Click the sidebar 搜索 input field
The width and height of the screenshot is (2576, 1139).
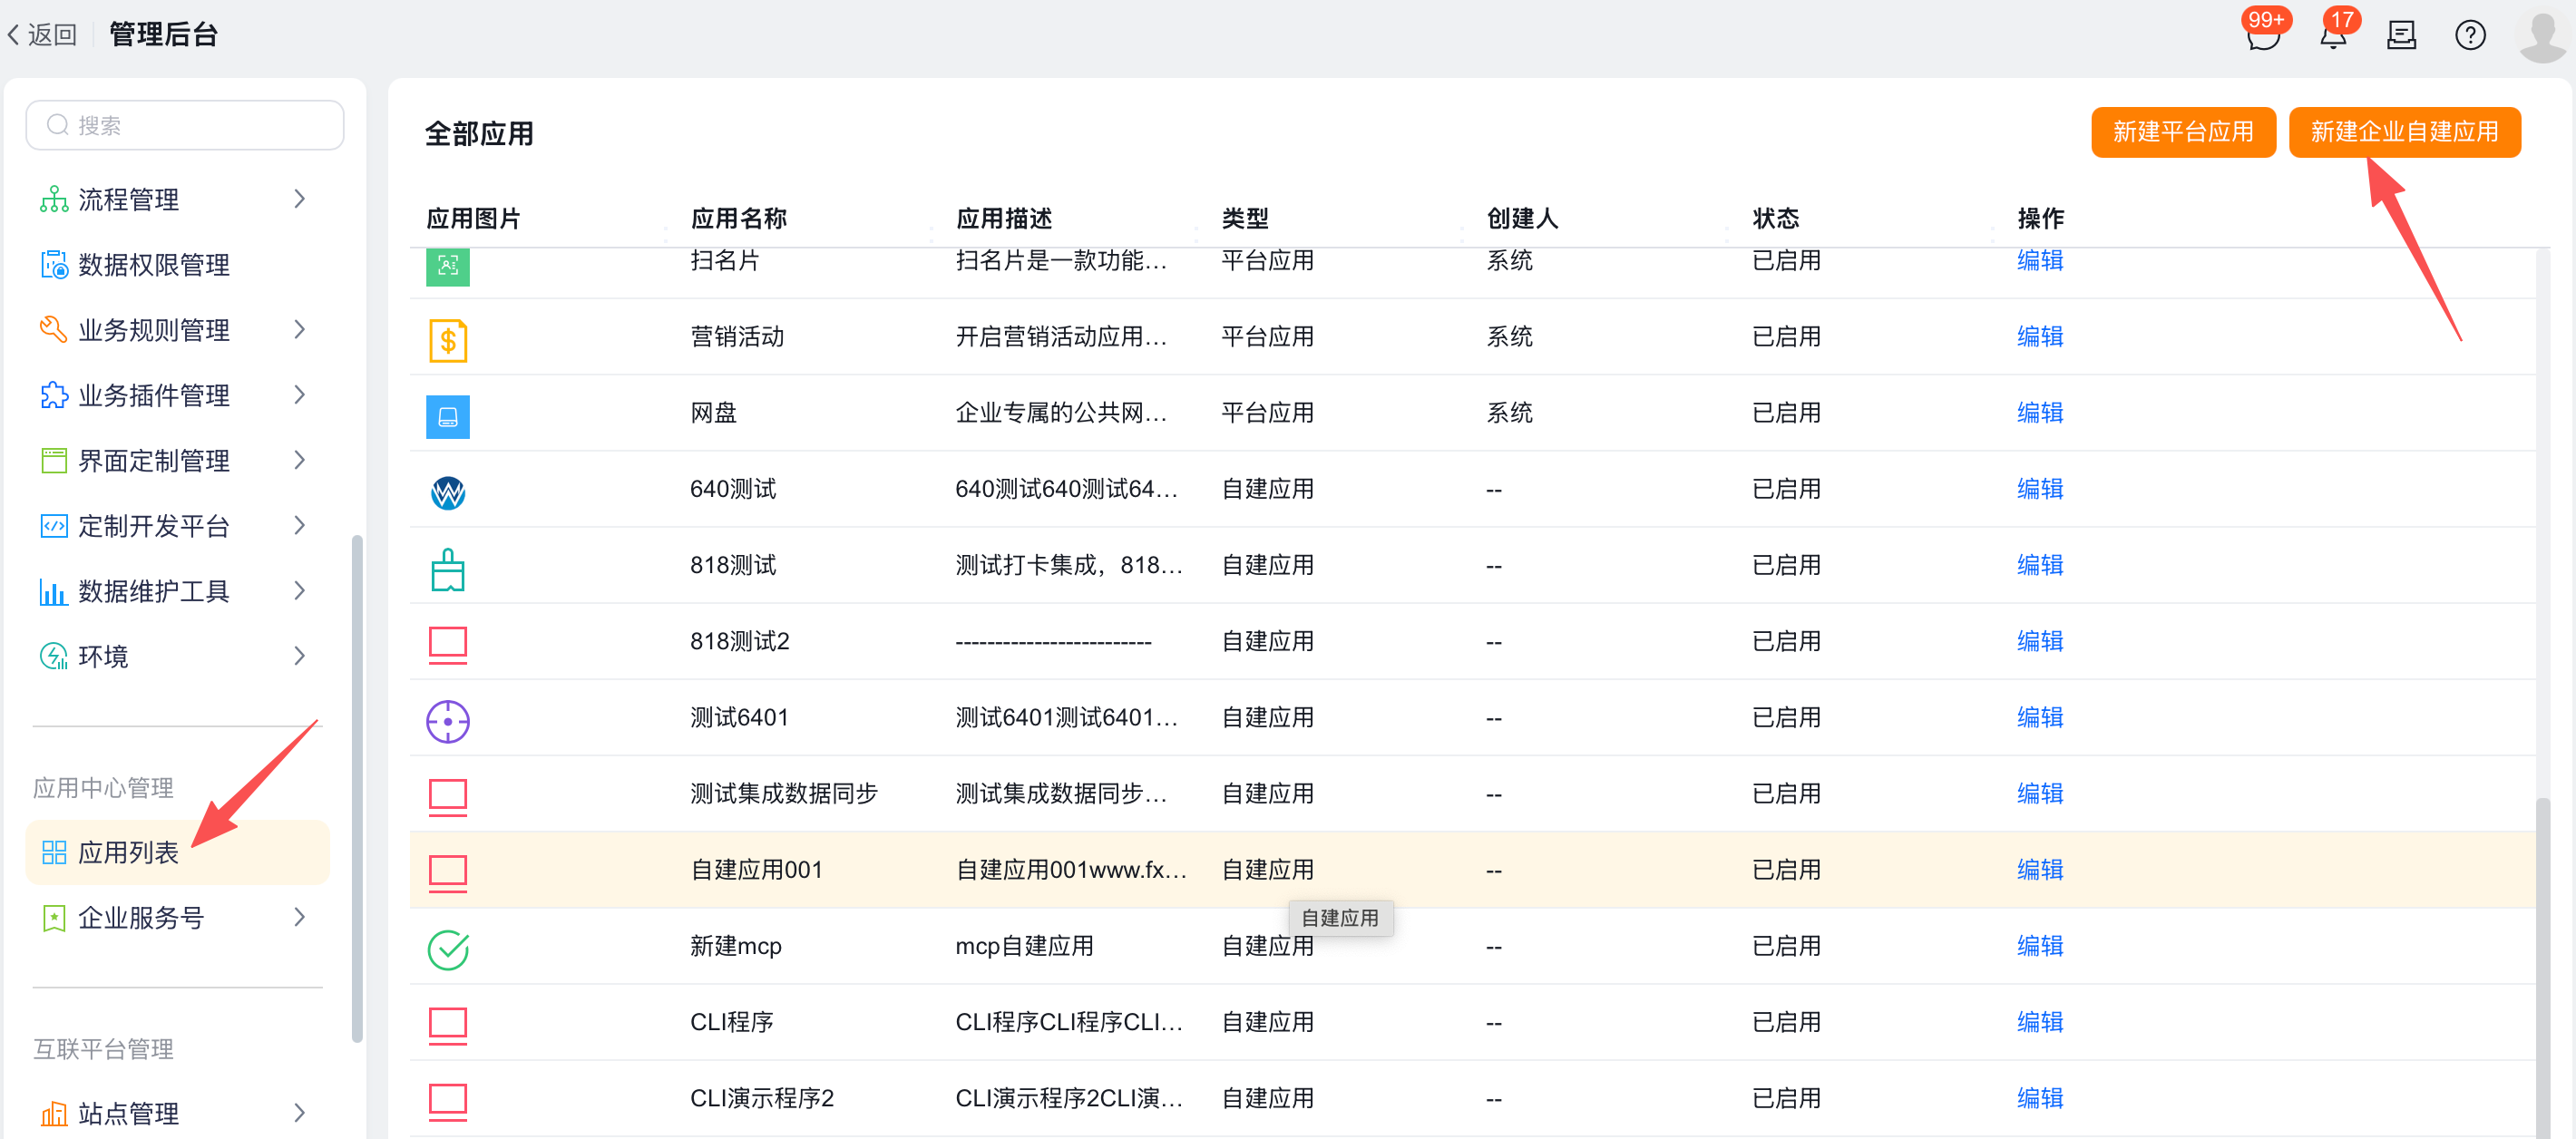(185, 125)
